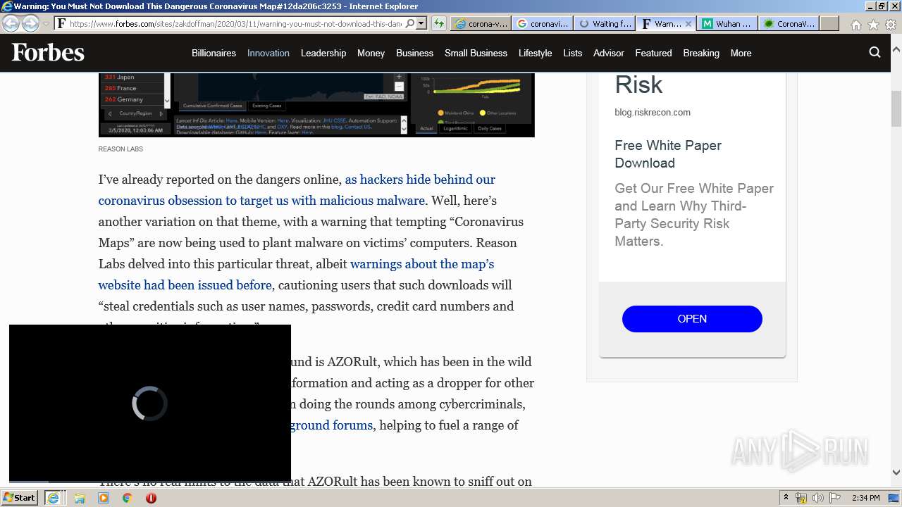The width and height of the screenshot is (902, 507).
Task: Open the Billionaires menu
Action: (214, 53)
